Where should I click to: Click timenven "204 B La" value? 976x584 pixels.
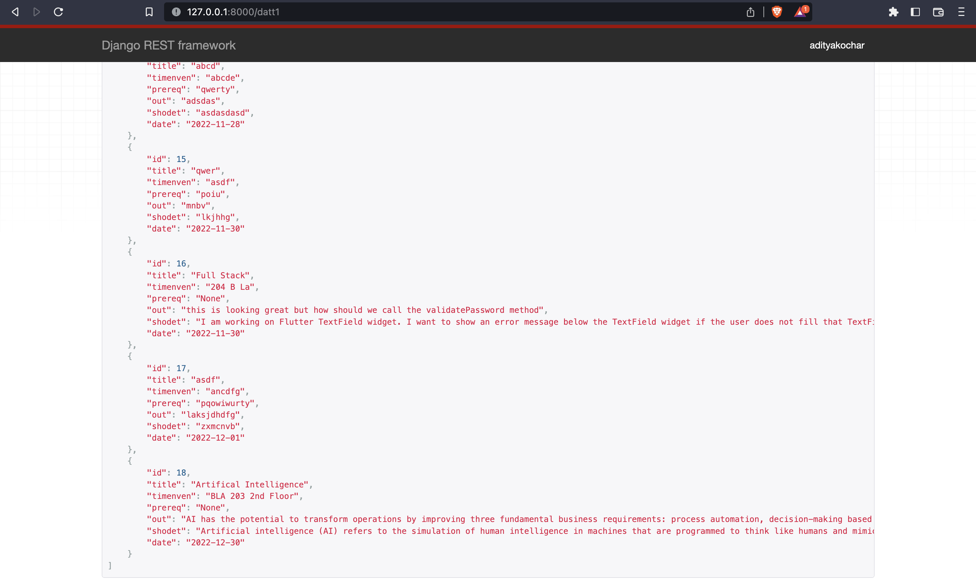pos(230,287)
